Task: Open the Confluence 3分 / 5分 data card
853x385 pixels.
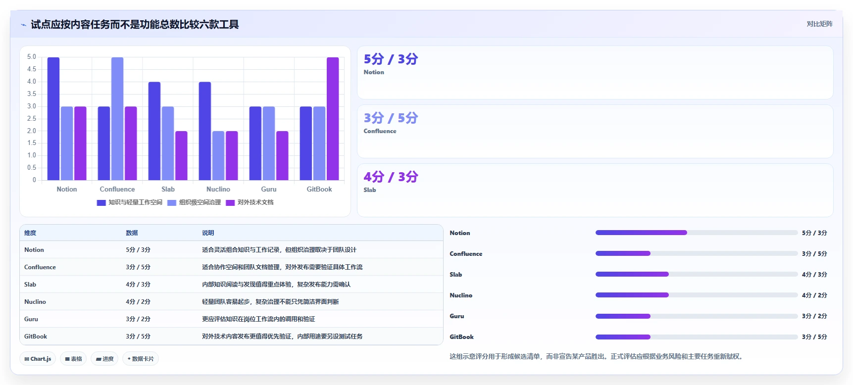Action: [x=595, y=132]
